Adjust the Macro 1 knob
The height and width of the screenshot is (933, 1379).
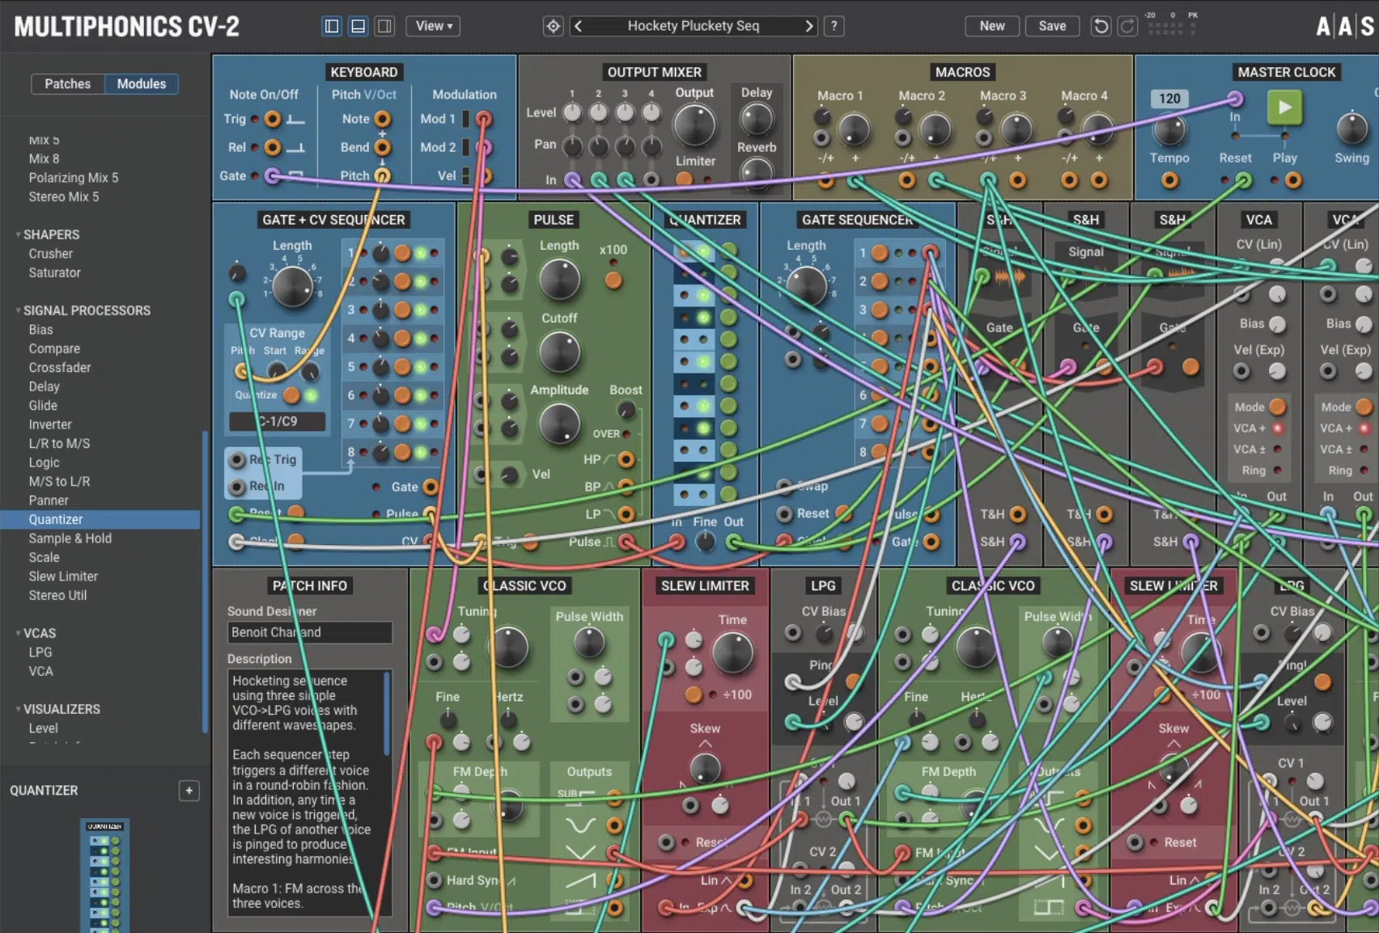853,129
